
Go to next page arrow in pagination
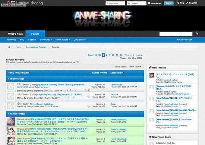(x=134, y=55)
